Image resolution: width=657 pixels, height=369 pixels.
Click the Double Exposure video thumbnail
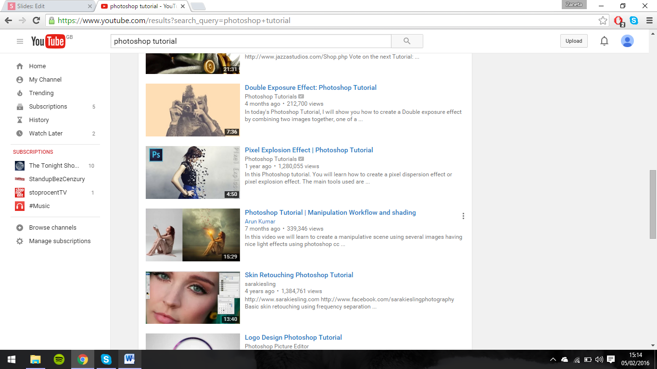point(193,110)
